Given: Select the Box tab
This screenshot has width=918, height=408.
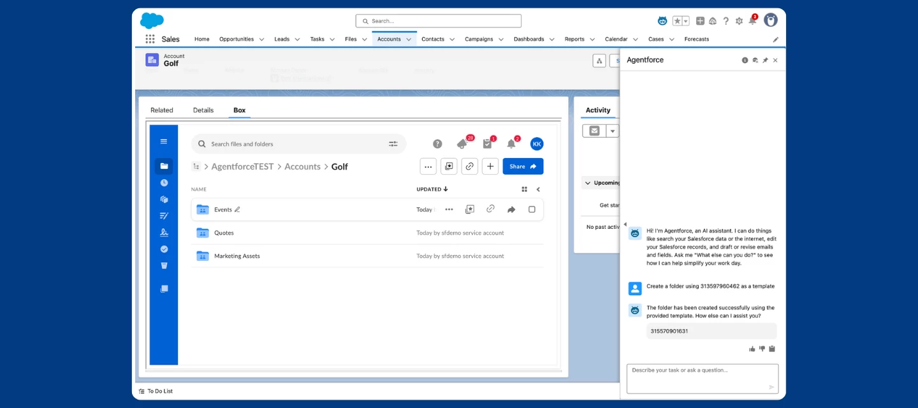Looking at the screenshot, I should [239, 110].
